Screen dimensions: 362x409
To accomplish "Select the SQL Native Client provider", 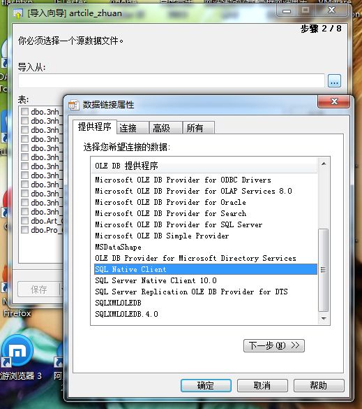I will tap(206, 269).
